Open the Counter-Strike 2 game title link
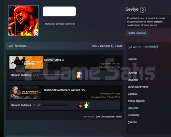 [x=54, y=60]
